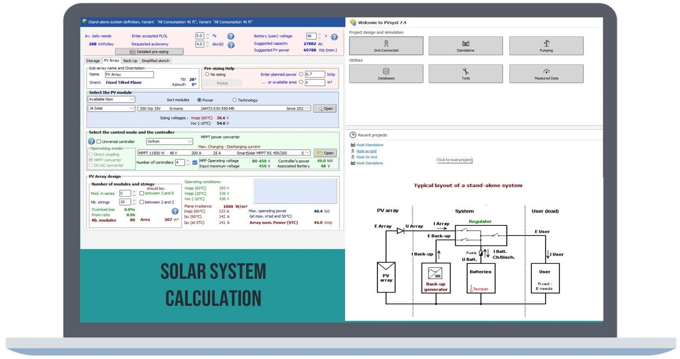Open the Grid-Connected project design
The image size is (680, 359).
click(386, 46)
